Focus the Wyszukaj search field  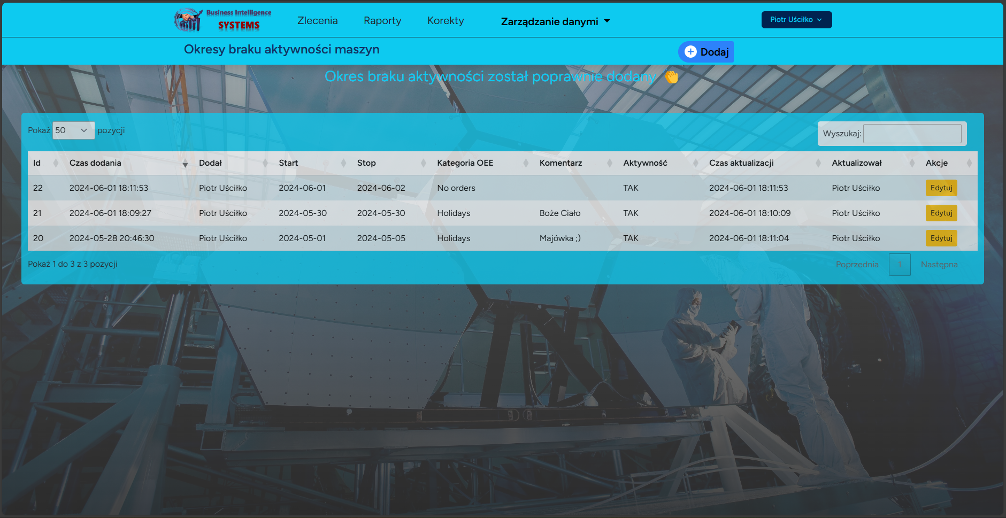[912, 134]
